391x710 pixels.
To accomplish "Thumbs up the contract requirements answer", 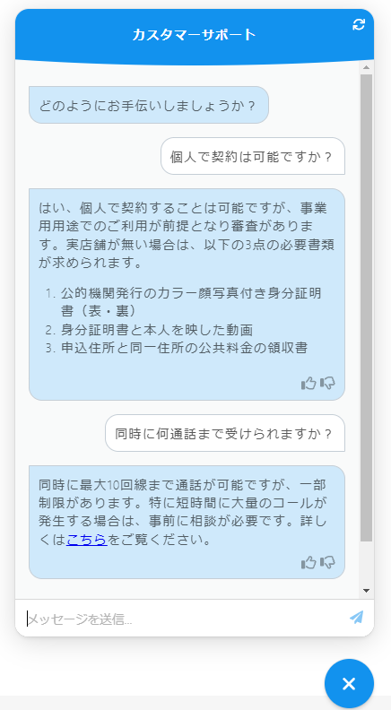I will [x=308, y=384].
